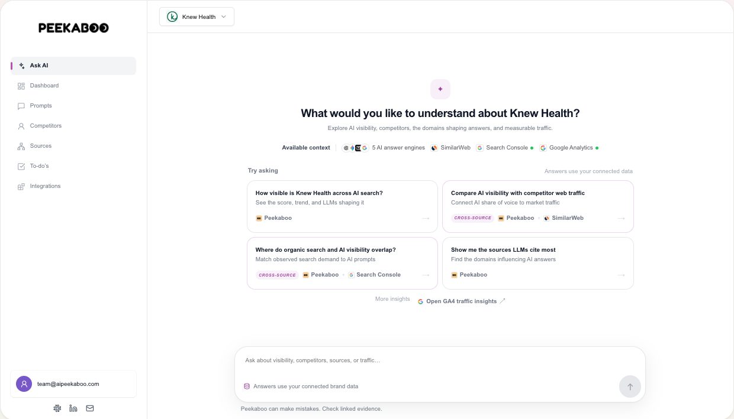The height and width of the screenshot is (419, 734).
Task: Open the LinkedIn icon link
Action: pos(73,408)
